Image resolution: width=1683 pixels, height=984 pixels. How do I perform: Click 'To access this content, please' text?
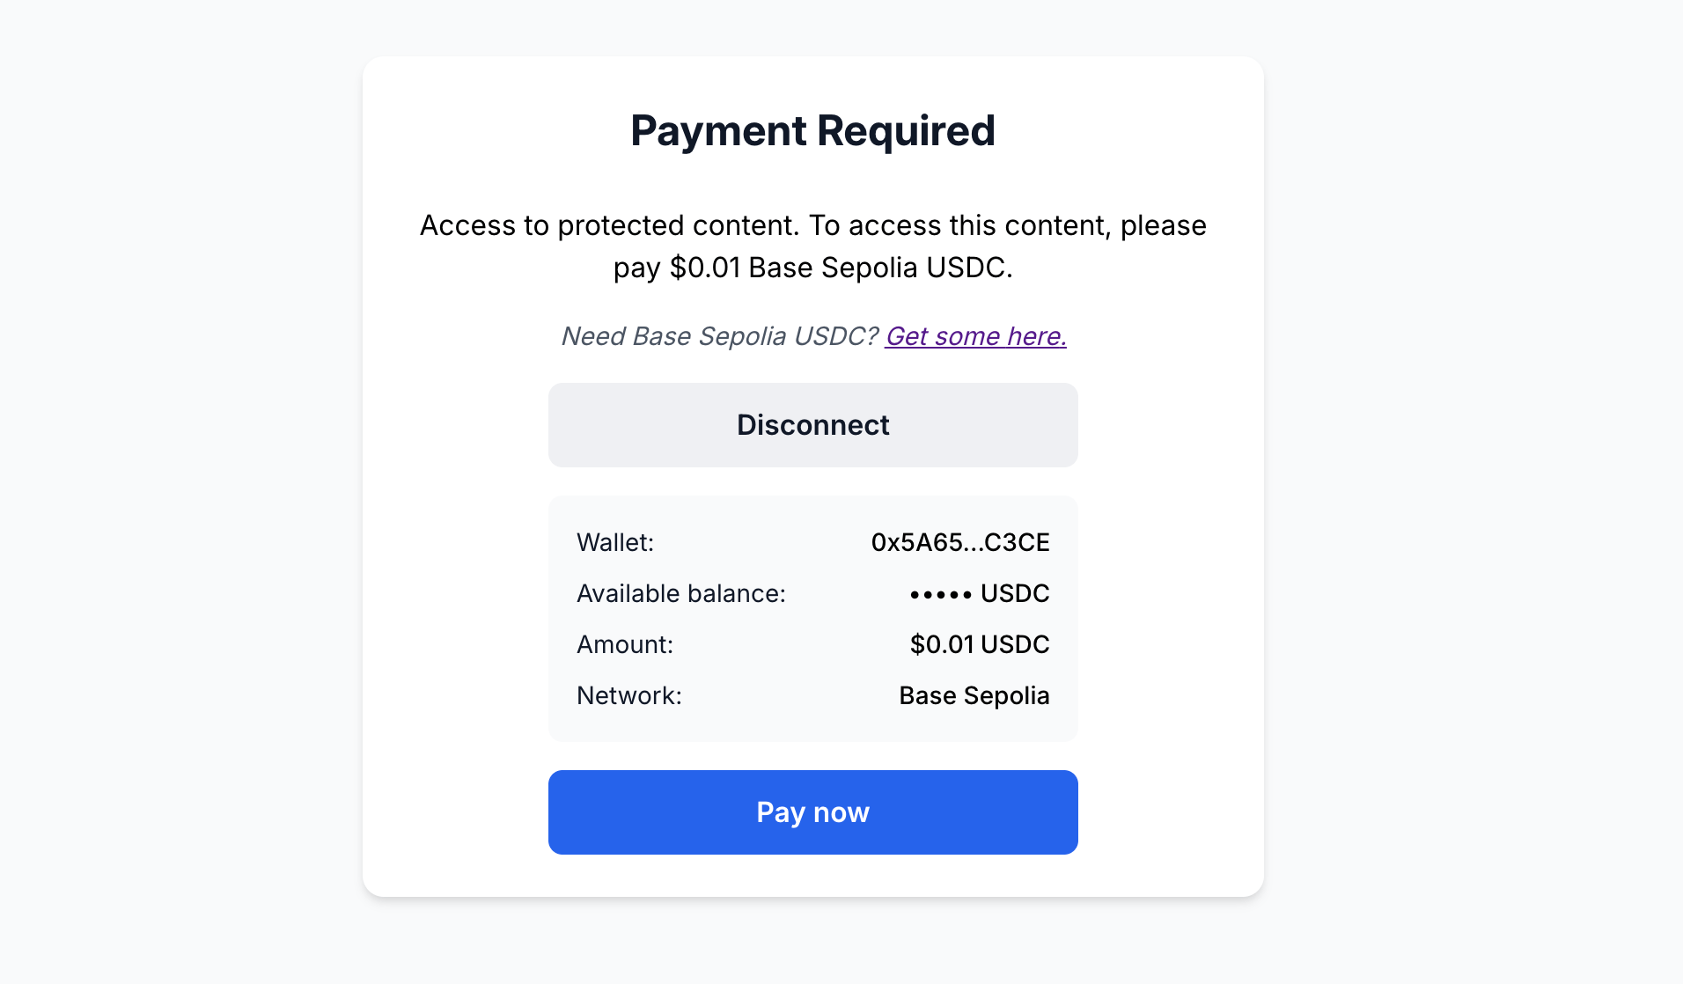click(x=1007, y=225)
